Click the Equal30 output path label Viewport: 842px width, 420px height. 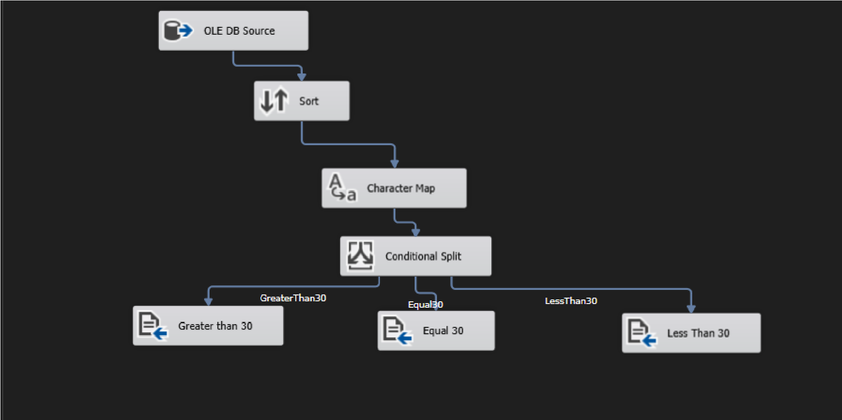[426, 304]
